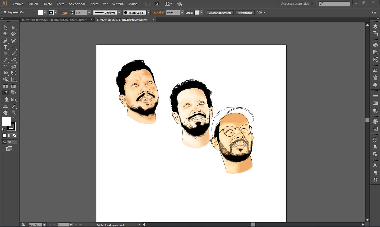Set paint mode to solid Color
This screenshot has width=380, height=227.
tap(4, 135)
